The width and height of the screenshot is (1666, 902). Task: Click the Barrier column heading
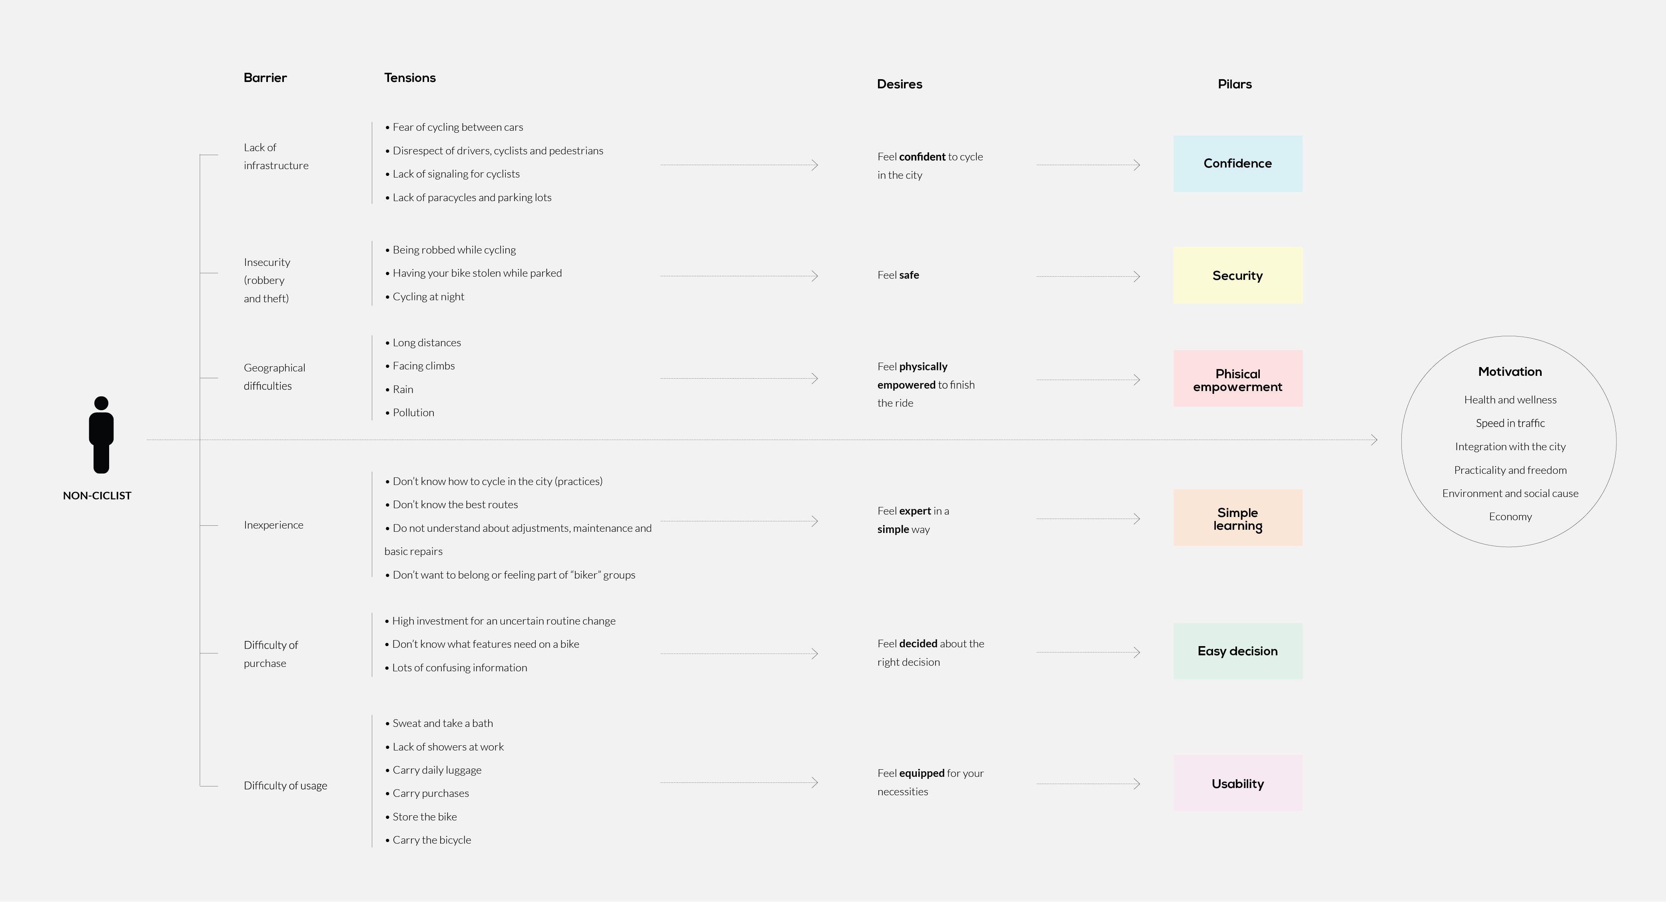click(x=265, y=78)
